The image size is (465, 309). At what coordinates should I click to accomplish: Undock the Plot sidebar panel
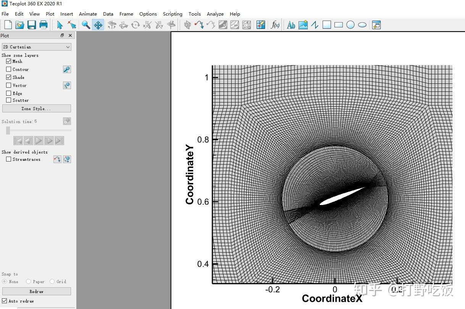click(x=62, y=35)
